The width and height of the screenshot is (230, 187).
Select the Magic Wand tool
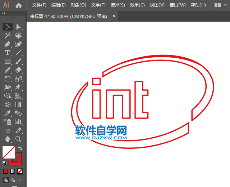tap(8, 36)
